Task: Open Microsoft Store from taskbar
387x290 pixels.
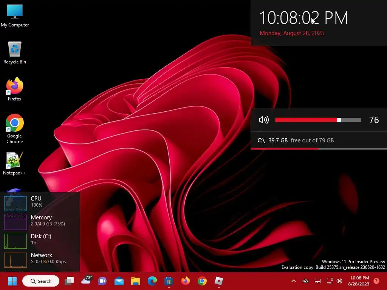Action: point(169,281)
